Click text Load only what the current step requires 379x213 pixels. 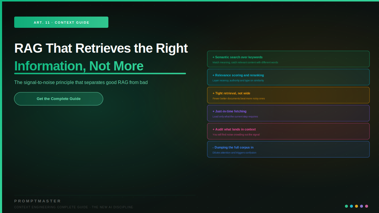pos(235,116)
